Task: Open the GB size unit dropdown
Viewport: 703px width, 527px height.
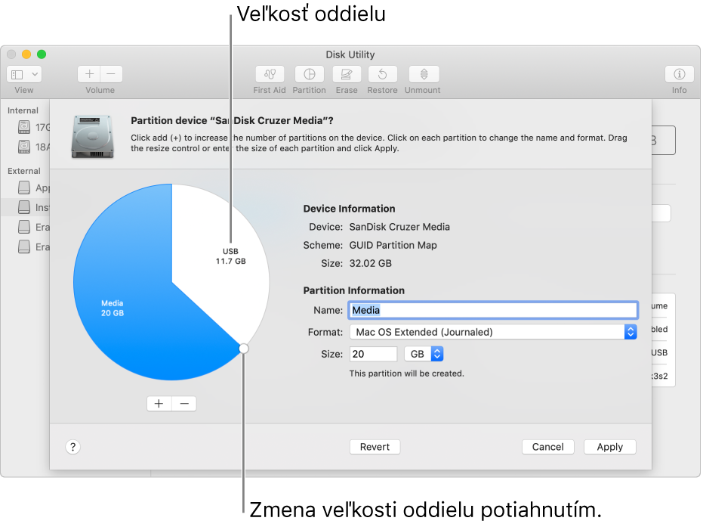Action: click(424, 354)
